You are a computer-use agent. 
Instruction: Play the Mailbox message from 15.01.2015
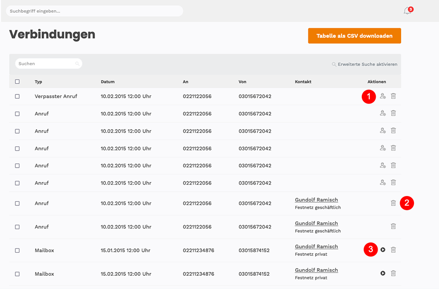383,250
